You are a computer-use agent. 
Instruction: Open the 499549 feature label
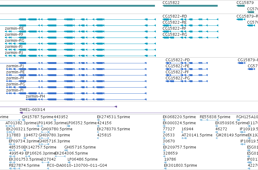[16, 154]
